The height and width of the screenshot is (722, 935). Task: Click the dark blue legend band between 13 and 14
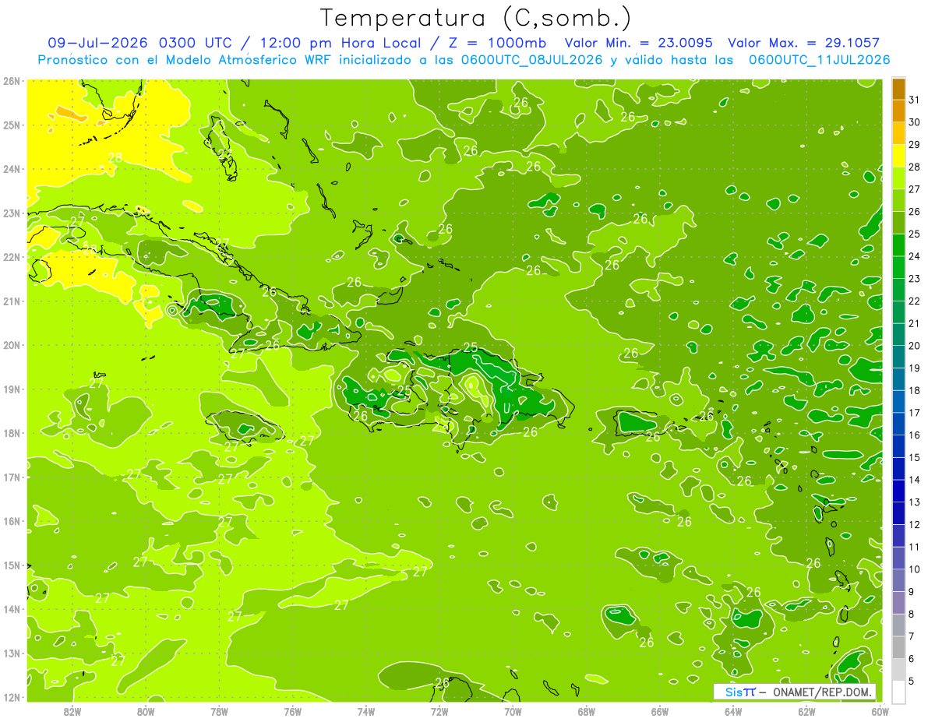pos(898,491)
